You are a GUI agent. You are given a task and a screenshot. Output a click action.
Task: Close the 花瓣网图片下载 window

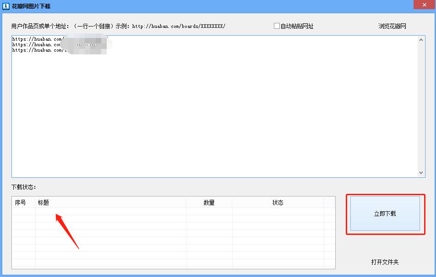tap(424, 4)
